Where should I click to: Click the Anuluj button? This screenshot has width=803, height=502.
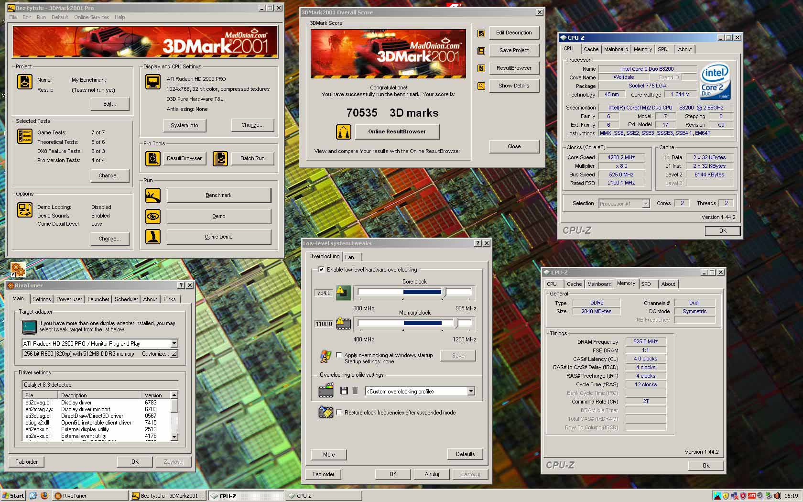432,474
